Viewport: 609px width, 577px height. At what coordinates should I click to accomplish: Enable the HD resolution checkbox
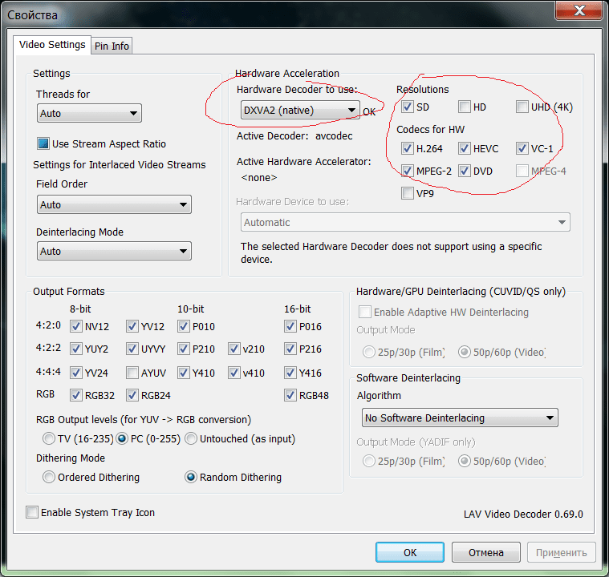465,107
